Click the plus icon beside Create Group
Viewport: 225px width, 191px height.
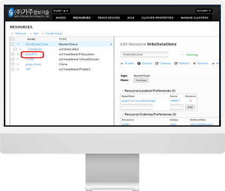43,33
